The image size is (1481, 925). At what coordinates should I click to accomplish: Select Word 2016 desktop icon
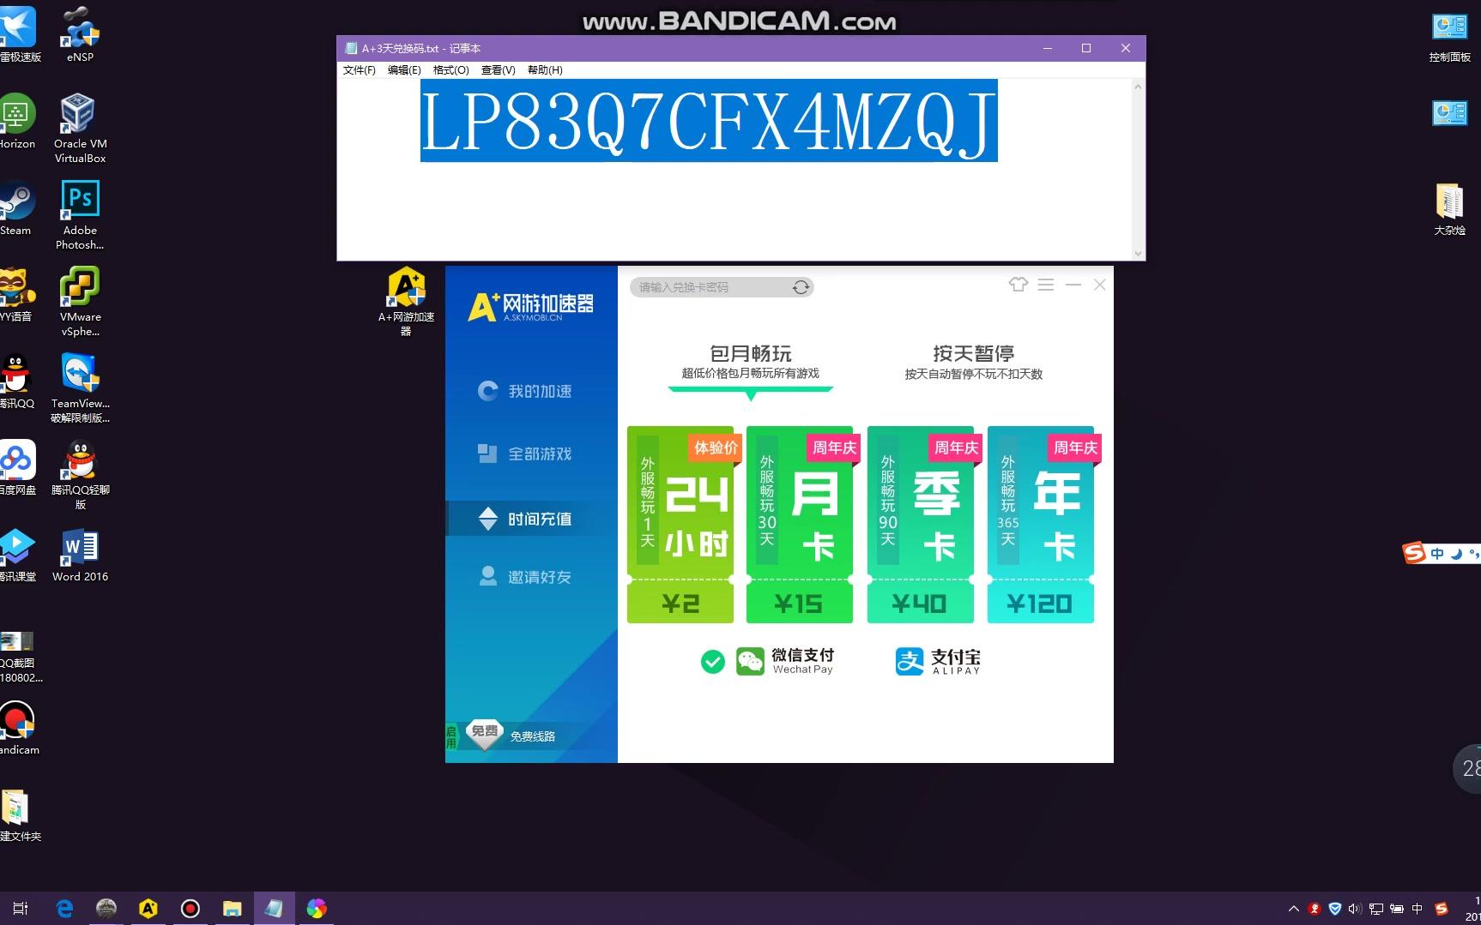click(80, 555)
